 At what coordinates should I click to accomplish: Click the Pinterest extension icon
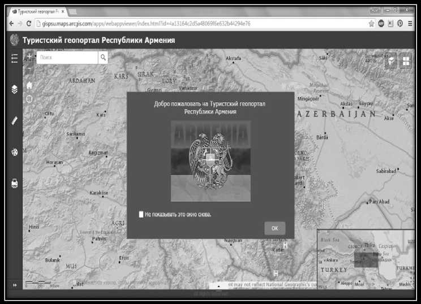[x=400, y=24]
